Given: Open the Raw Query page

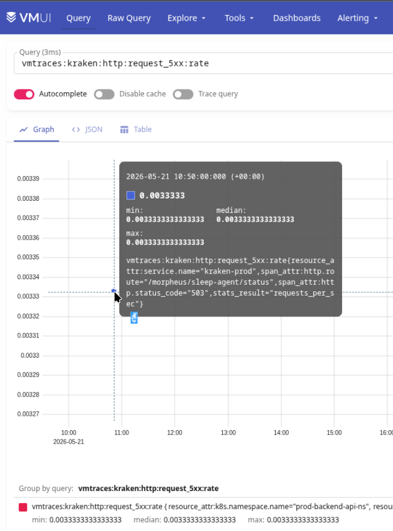Looking at the screenshot, I should coord(129,18).
